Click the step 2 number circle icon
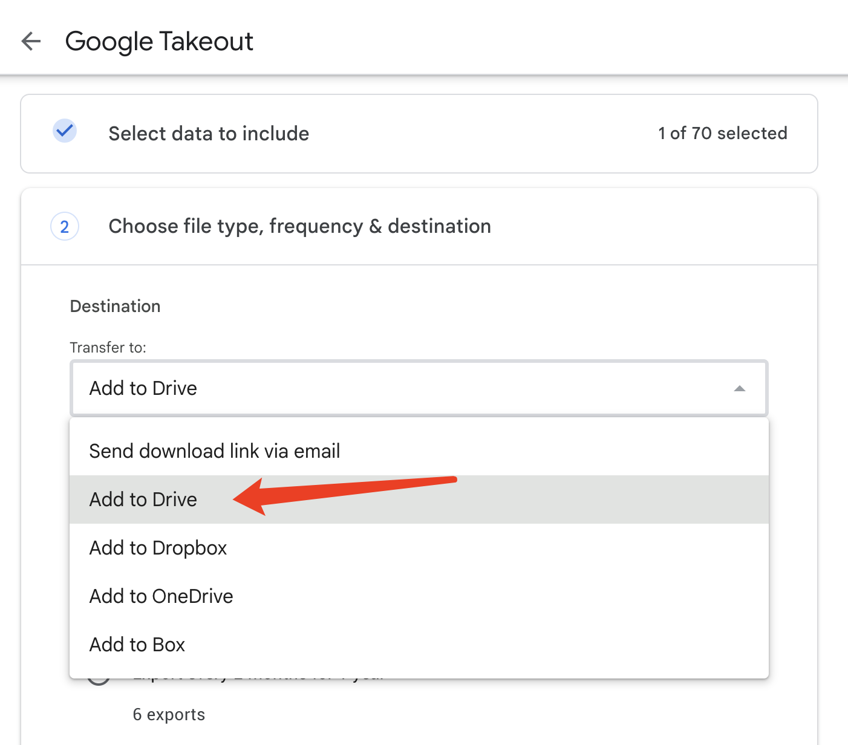 65,227
